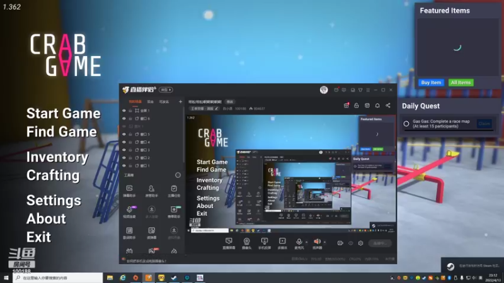
Task: Click the Windows taskbar search box
Action: pyautogui.click(x=58, y=277)
